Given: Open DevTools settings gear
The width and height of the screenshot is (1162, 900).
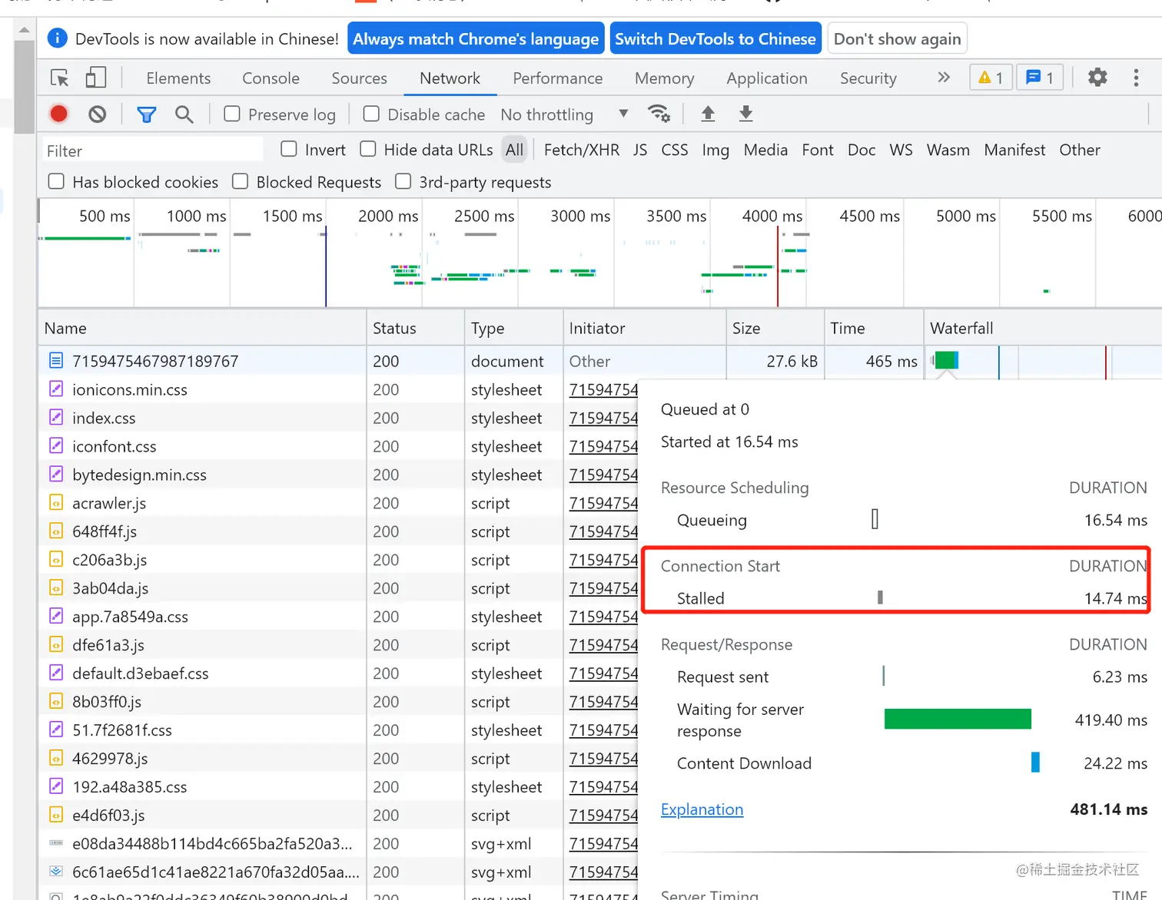Looking at the screenshot, I should pos(1097,77).
